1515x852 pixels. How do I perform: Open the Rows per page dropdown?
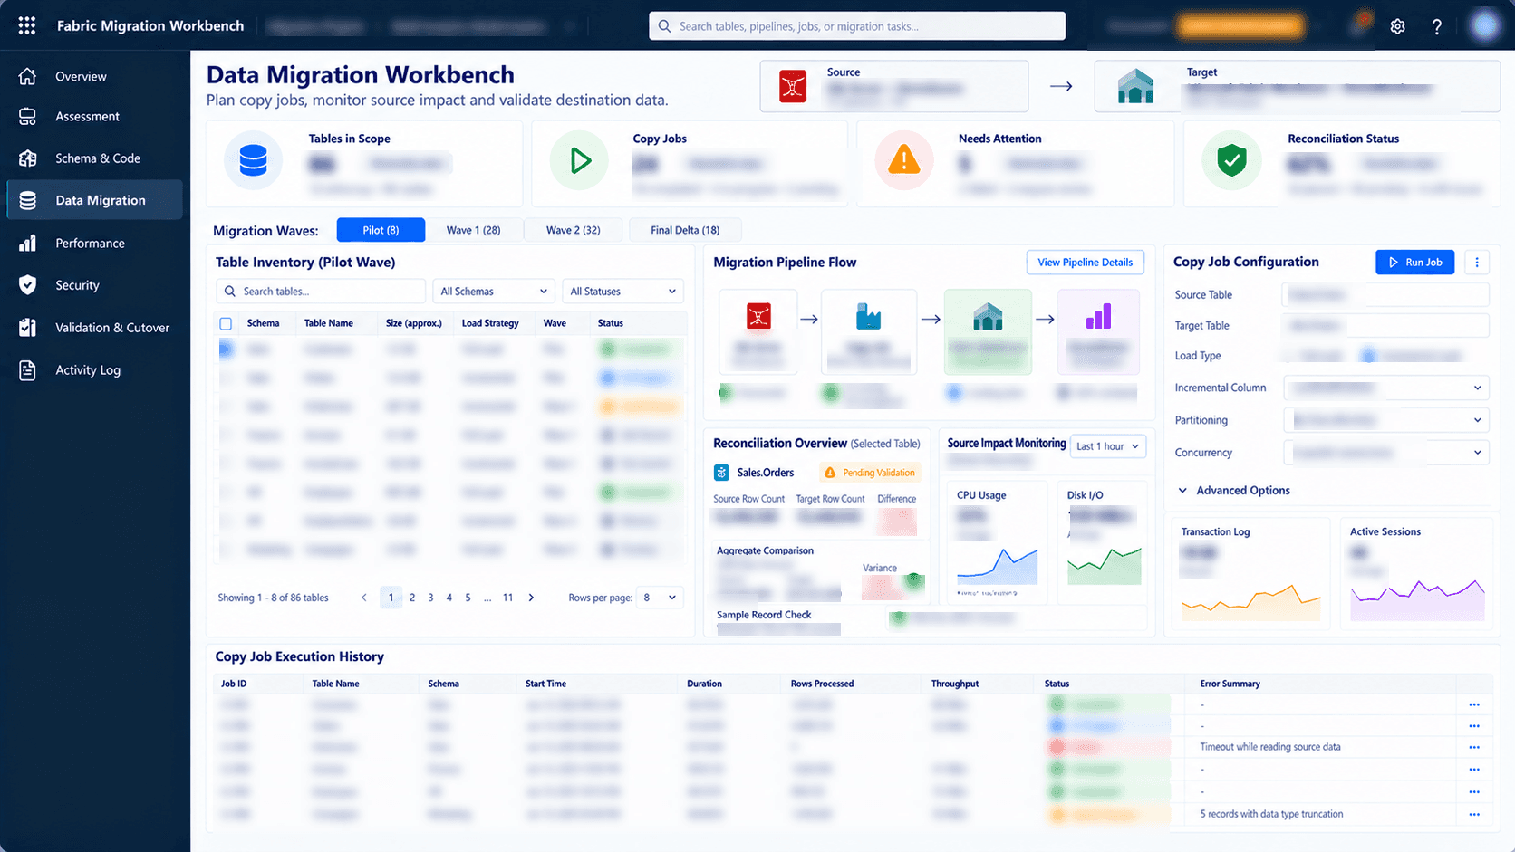(660, 598)
